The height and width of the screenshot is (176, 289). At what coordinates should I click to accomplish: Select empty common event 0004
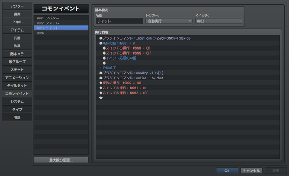coord(61,33)
